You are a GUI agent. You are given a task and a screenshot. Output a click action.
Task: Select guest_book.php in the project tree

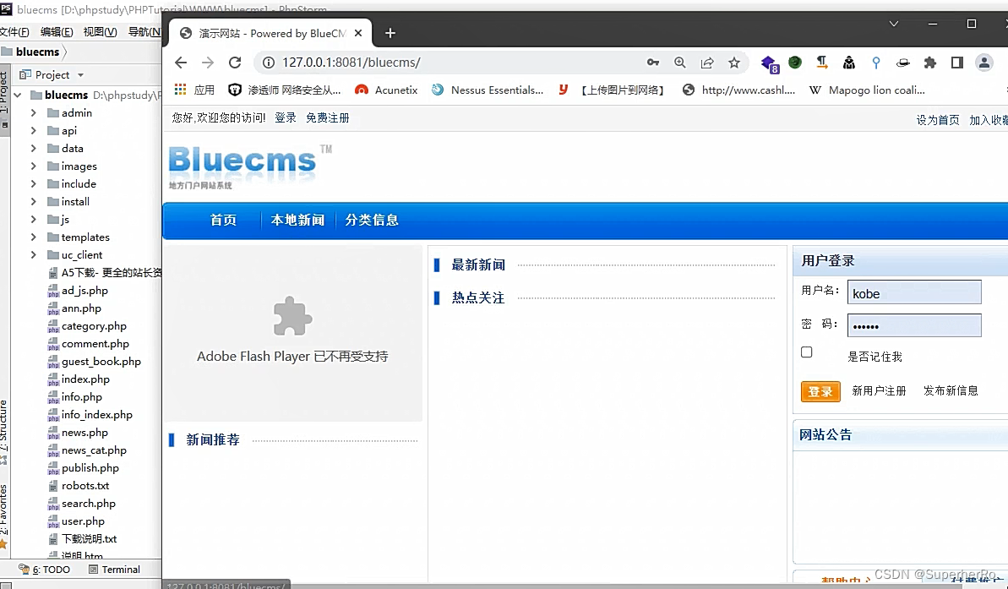coord(101,362)
